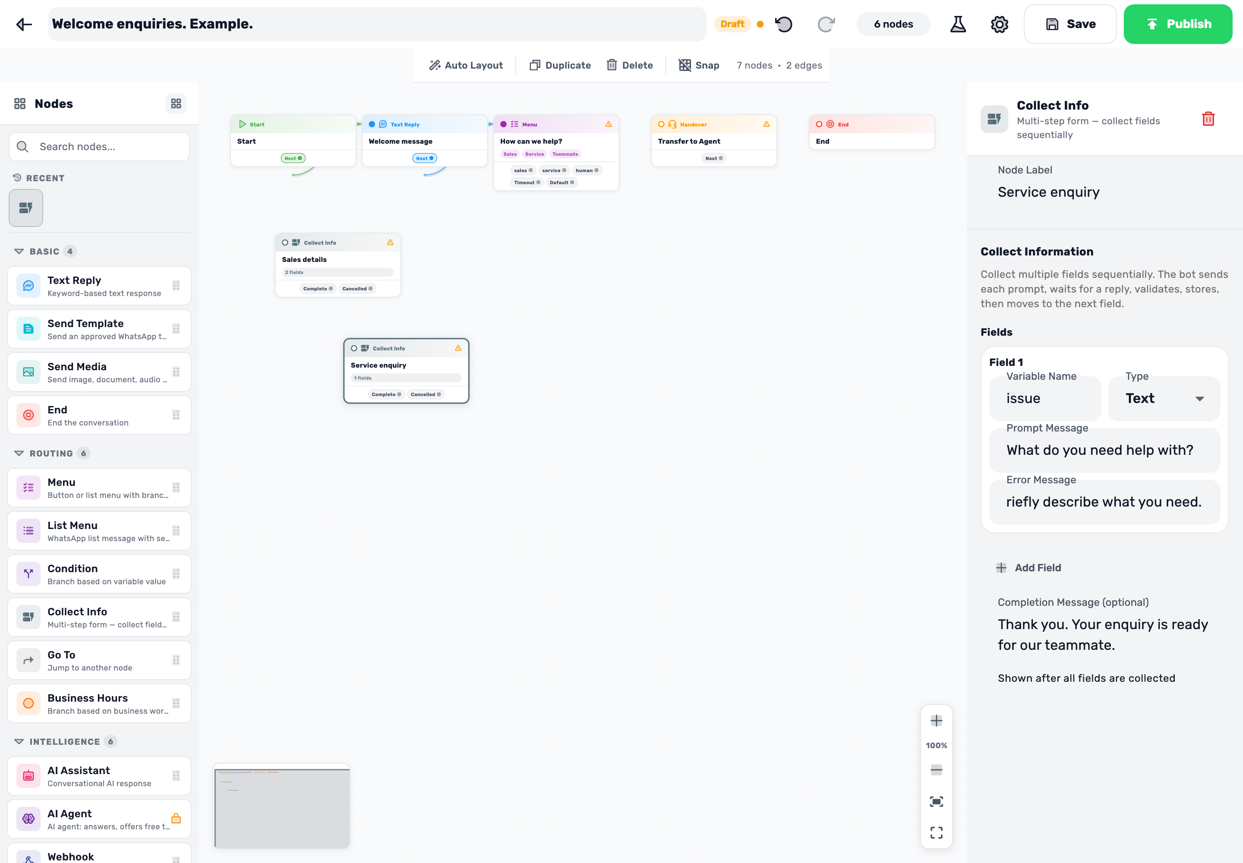The image size is (1243, 863).
Task: Click the undo icon
Action: click(x=783, y=24)
